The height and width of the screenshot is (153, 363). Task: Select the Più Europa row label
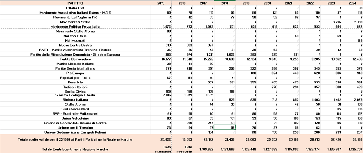[75, 73]
